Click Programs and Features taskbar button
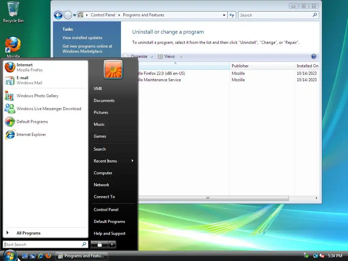Screen dimensions: 348x261 [82, 256]
